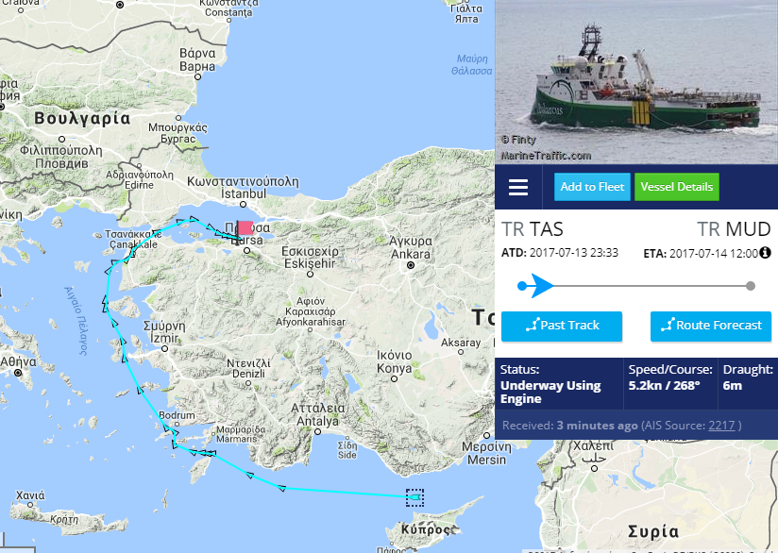This screenshot has height=553, width=778.
Task: Click the blue departure port dot
Action: [x=522, y=286]
